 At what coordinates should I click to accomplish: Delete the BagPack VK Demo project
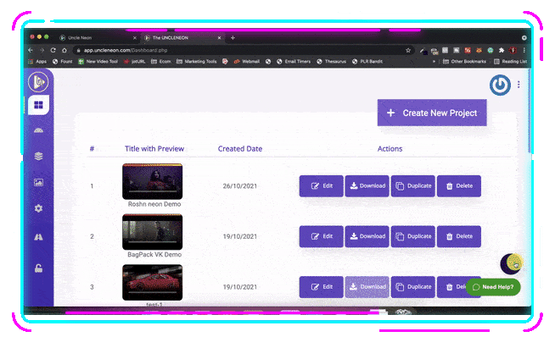click(x=459, y=236)
